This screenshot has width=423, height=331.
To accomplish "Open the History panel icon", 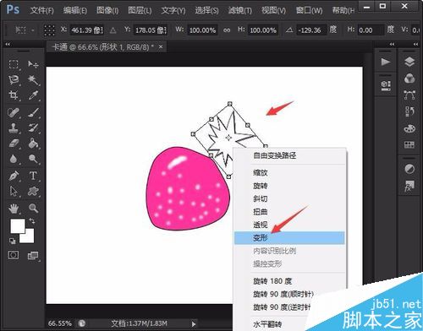I will pyautogui.click(x=409, y=111).
